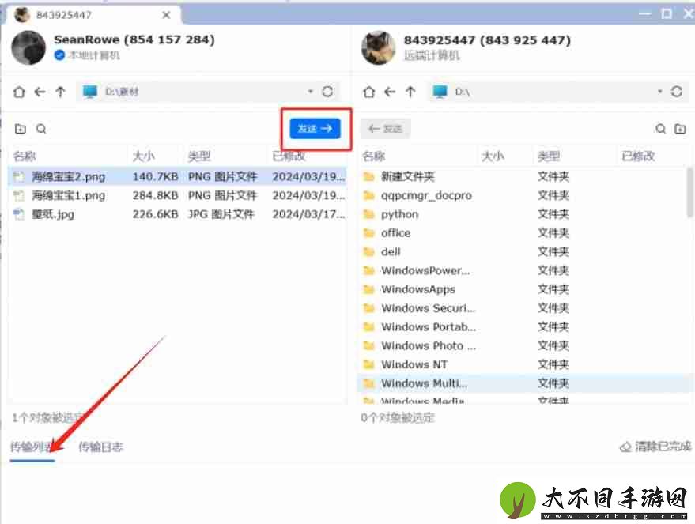Sort local files by 类型 column

(x=199, y=156)
